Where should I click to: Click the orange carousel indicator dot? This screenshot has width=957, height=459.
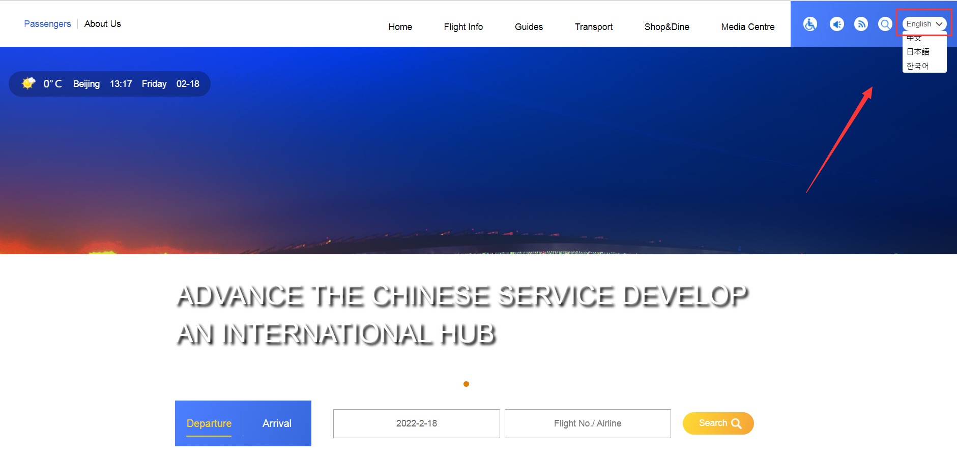click(x=466, y=384)
